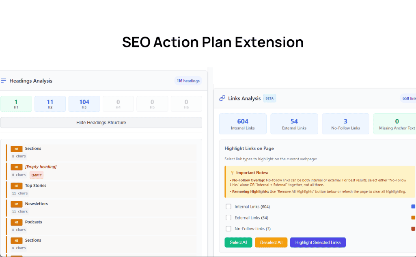This screenshot has width=416, height=257.
Task: Click the BETA badge next to Links Analysis
Action: click(269, 98)
